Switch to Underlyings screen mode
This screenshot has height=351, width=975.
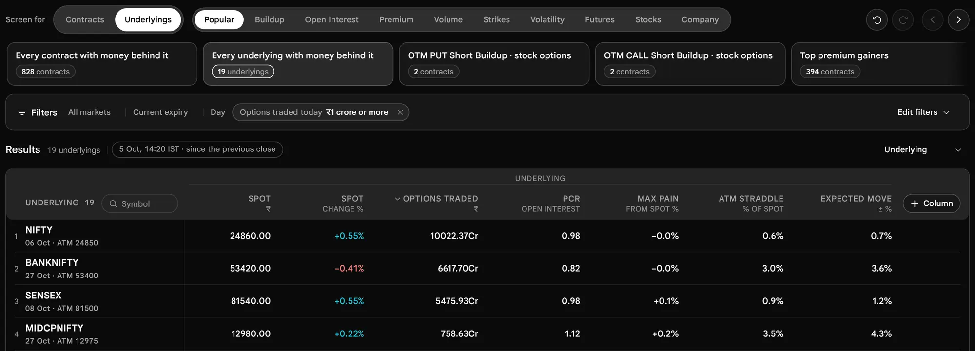(148, 20)
